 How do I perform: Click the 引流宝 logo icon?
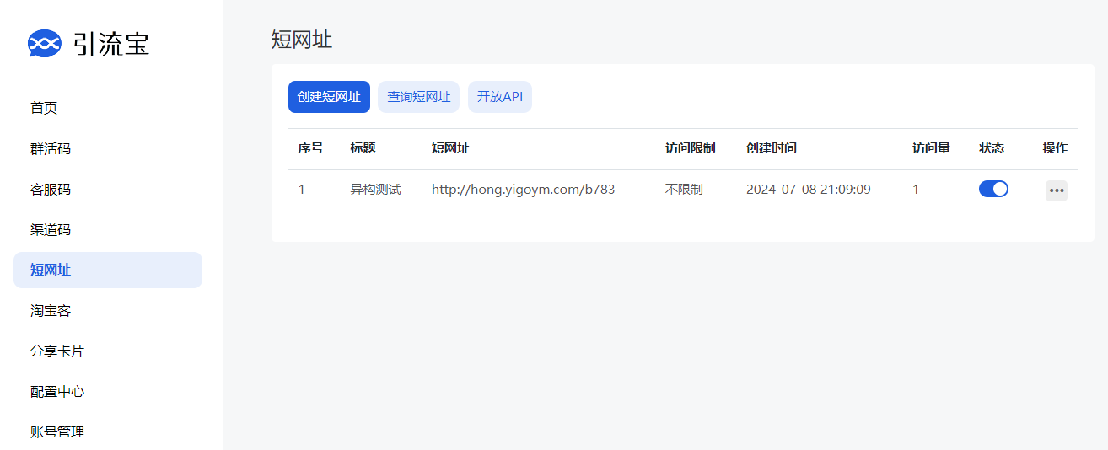45,43
